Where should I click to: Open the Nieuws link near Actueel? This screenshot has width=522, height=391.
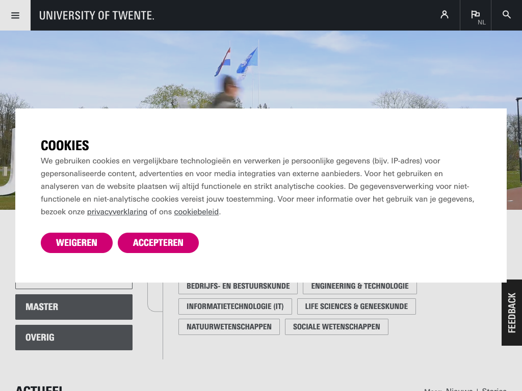459,389
